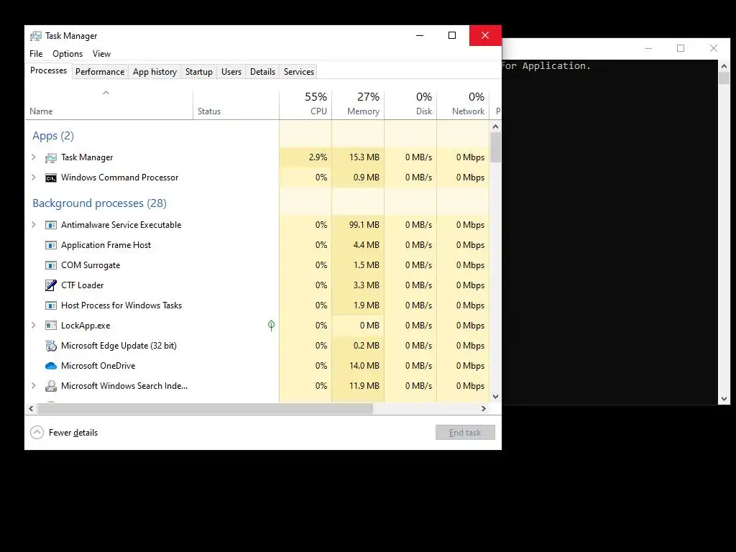
Task: Sort by the Memory column header
Action: (x=358, y=104)
